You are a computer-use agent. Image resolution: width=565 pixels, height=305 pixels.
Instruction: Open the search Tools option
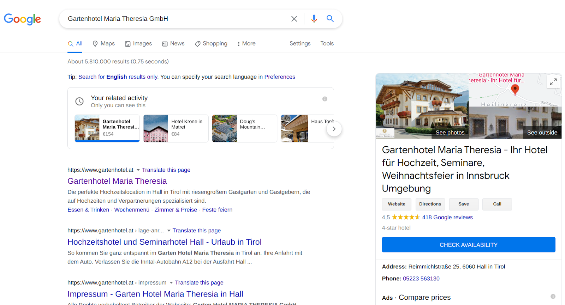(327, 44)
